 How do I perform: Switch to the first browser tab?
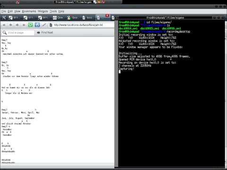14,17
